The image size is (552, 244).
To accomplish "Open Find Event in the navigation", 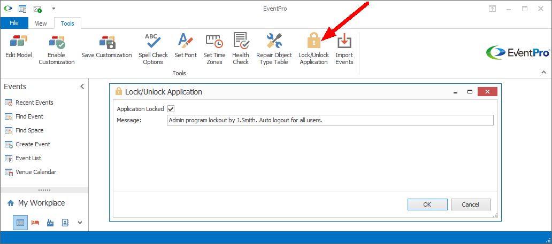I will 24,116.
